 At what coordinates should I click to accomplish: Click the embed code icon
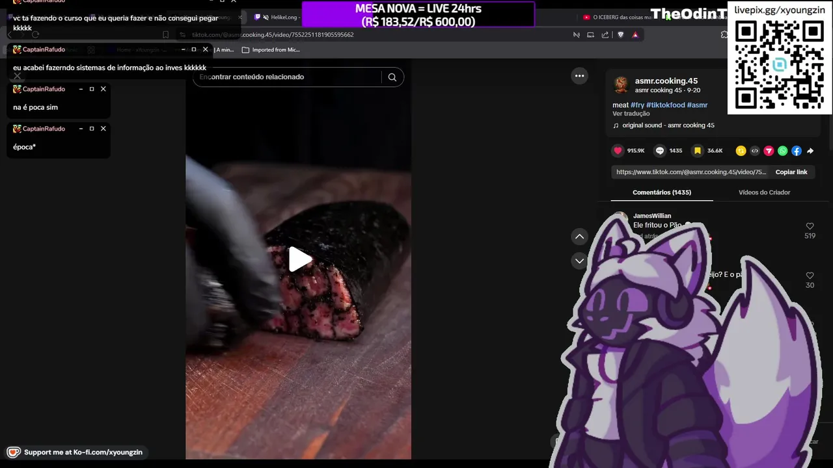[755, 151]
